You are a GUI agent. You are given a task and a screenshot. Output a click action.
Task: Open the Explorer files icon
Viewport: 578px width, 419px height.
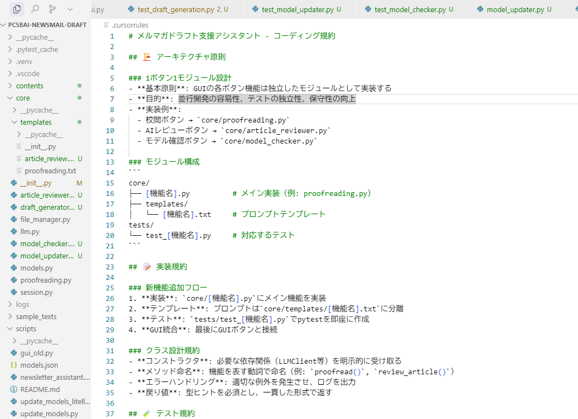click(x=17, y=9)
